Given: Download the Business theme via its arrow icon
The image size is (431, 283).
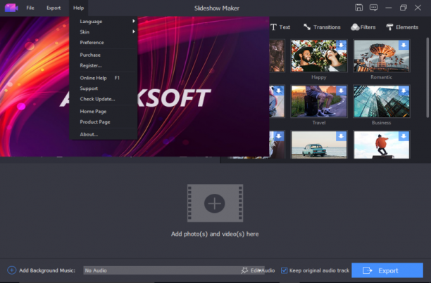Looking at the screenshot, I should point(404,91).
